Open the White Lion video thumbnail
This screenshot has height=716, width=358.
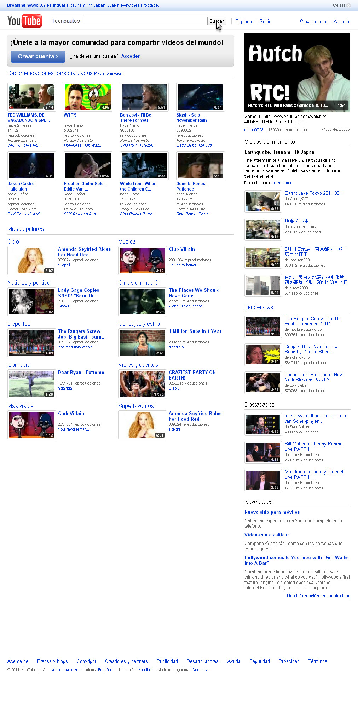pyautogui.click(x=144, y=166)
